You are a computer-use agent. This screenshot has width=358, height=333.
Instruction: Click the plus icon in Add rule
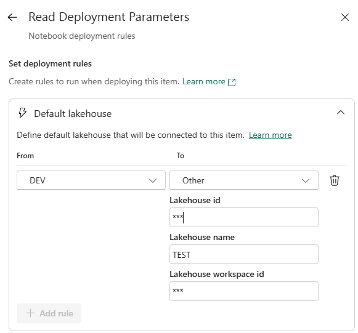pyautogui.click(x=30, y=313)
